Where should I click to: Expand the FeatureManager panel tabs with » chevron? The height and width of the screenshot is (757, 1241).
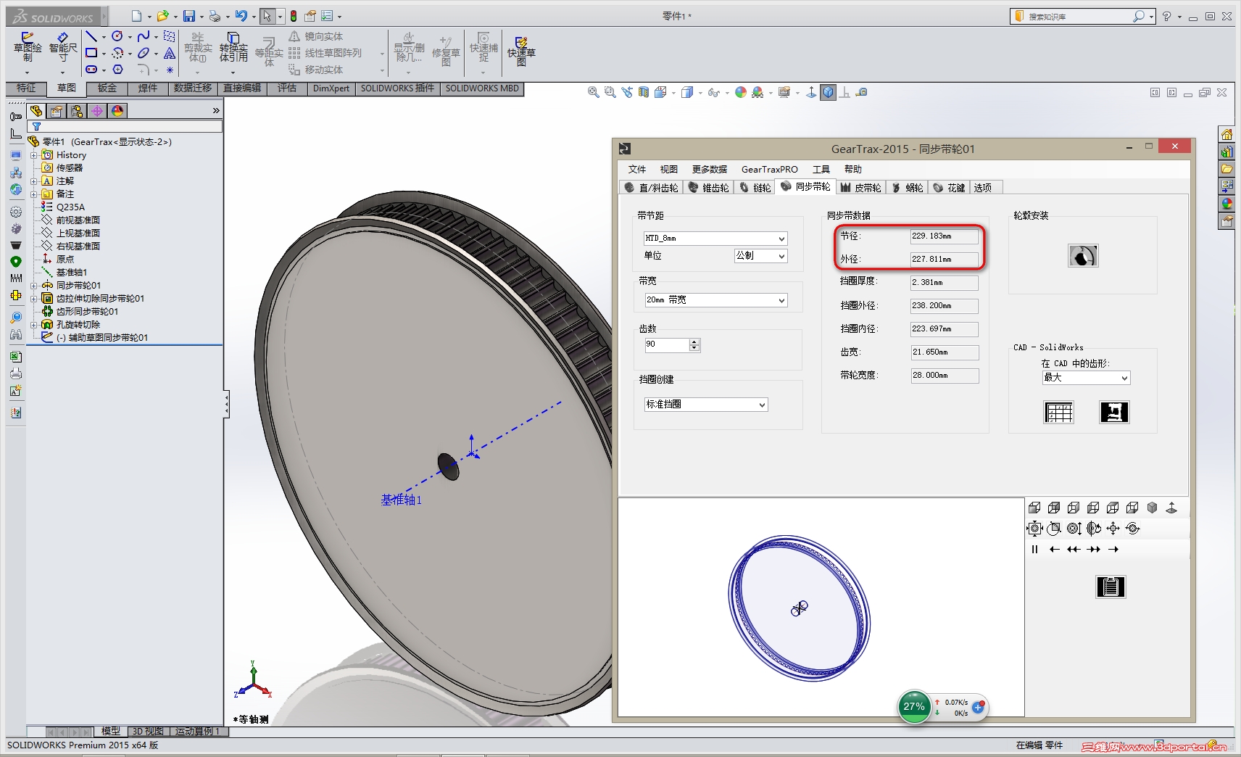216,111
